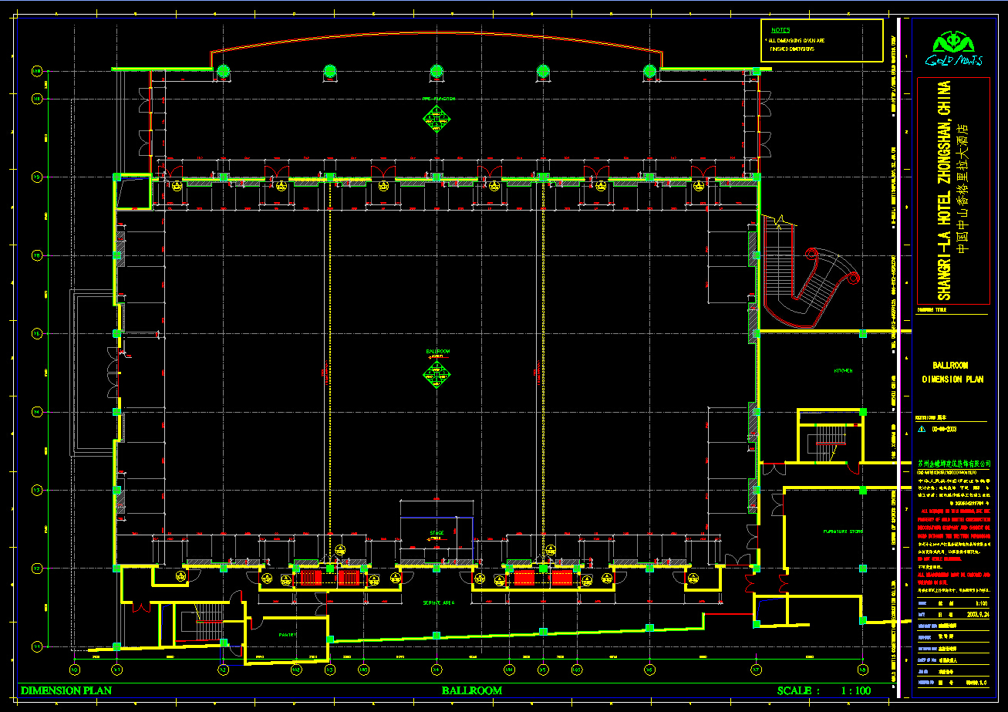Select the DRAWING TITLE label

coord(932,309)
